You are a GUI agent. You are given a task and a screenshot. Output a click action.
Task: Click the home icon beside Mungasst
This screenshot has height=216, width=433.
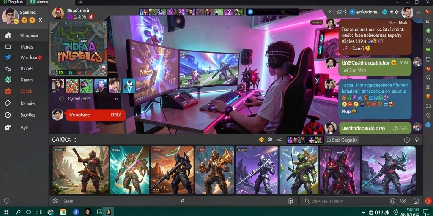[8, 35]
